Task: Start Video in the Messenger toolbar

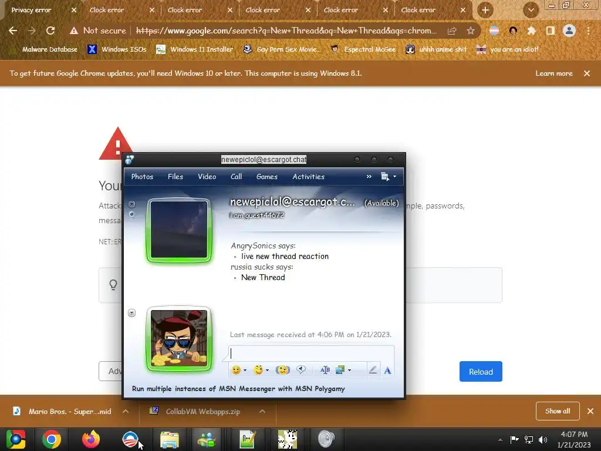Action: click(207, 176)
